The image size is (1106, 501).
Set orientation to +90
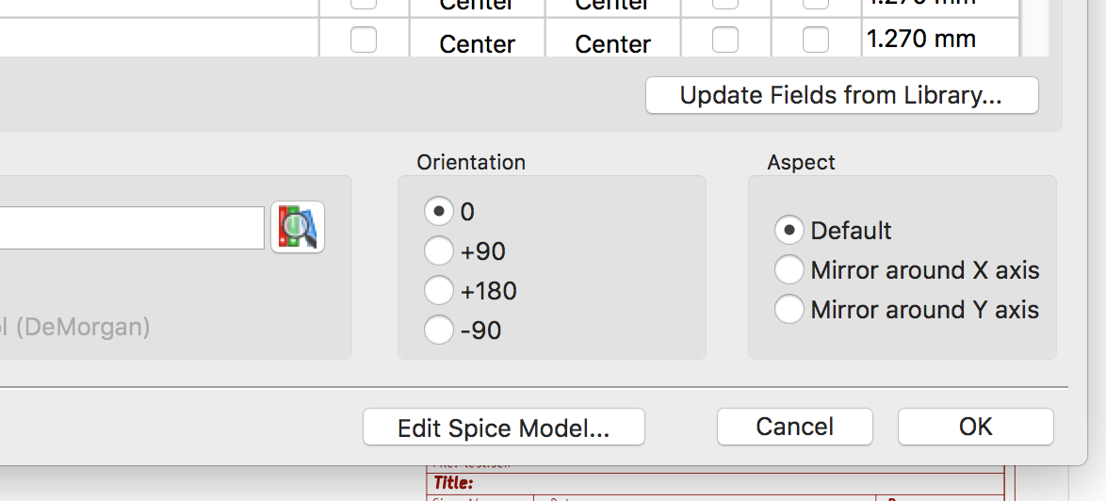[x=438, y=251]
